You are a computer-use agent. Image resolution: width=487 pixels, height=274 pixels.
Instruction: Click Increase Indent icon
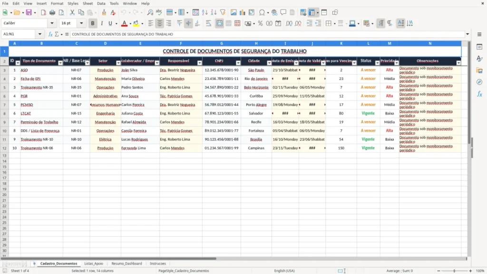click(309, 23)
